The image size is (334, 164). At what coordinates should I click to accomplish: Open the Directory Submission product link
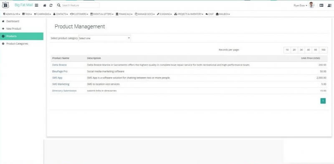(64, 91)
